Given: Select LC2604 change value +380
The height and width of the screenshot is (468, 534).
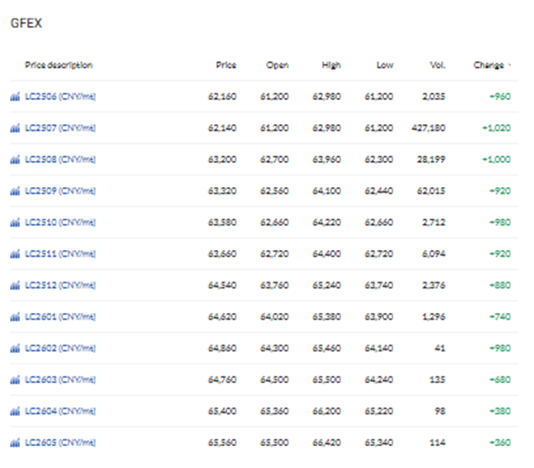Looking at the screenshot, I should click(x=500, y=411).
